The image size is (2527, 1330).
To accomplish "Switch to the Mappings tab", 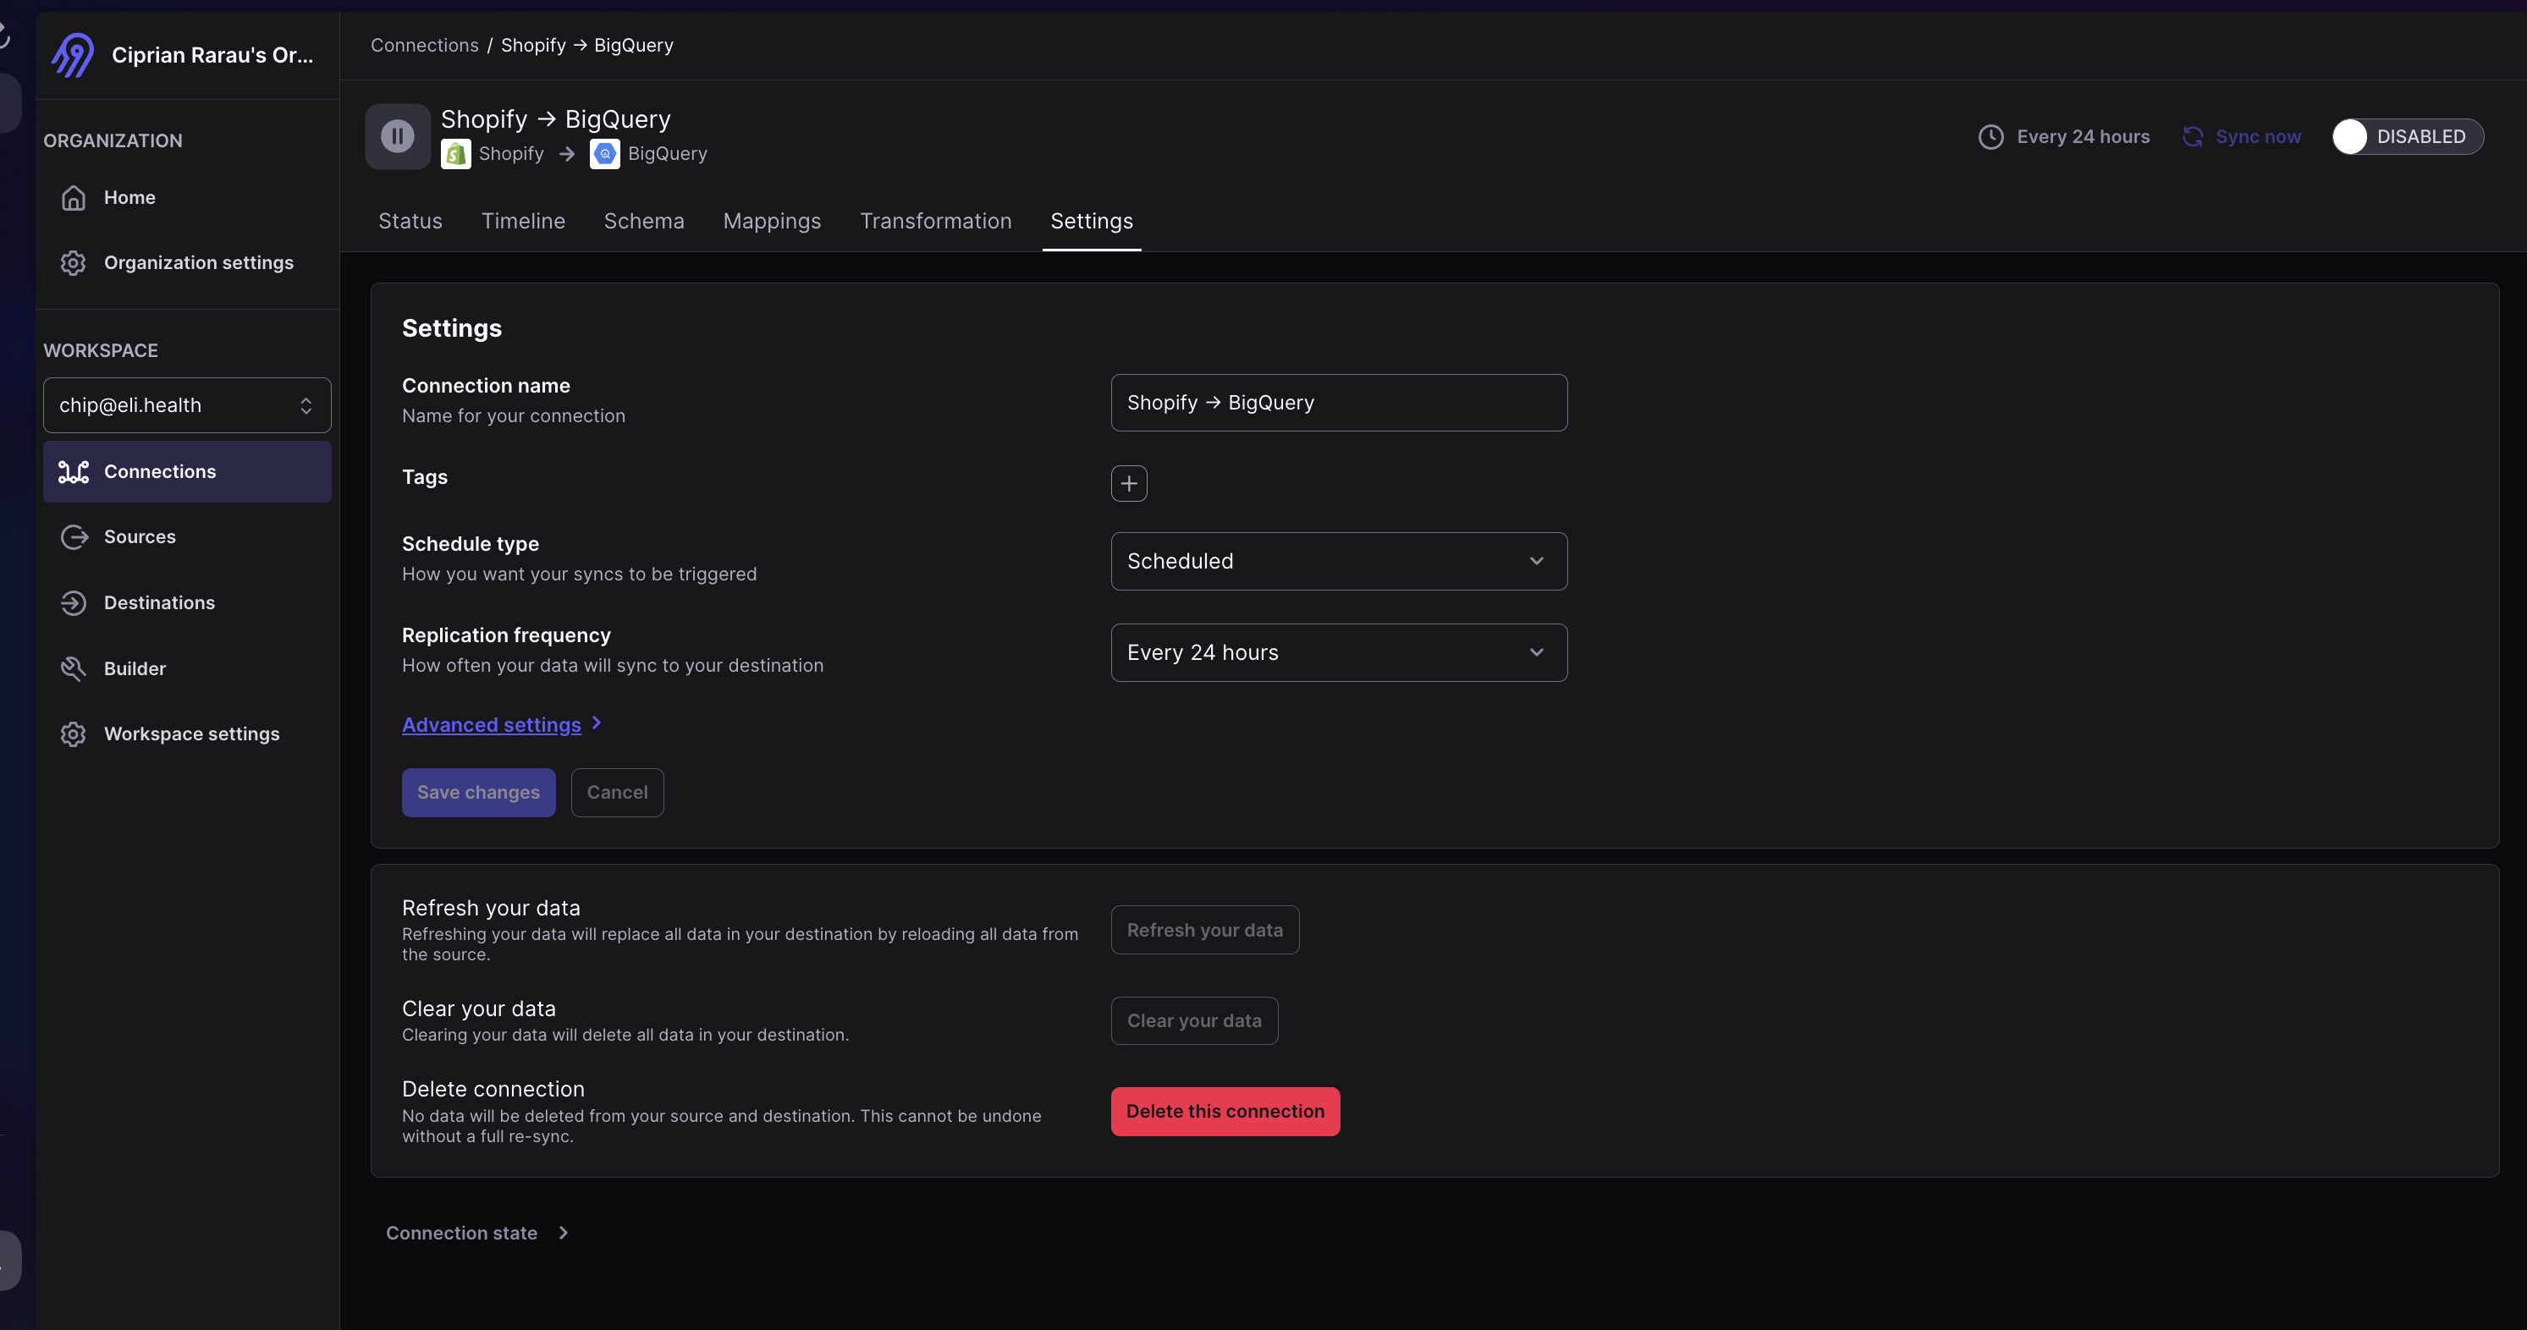I will pyautogui.click(x=772, y=221).
